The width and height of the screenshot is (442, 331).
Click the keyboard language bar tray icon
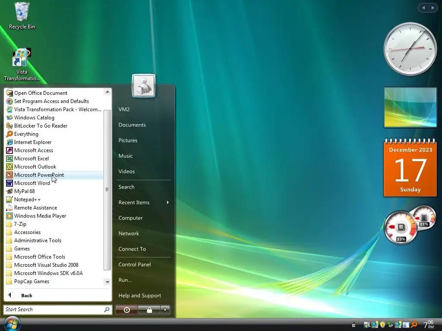(354, 325)
